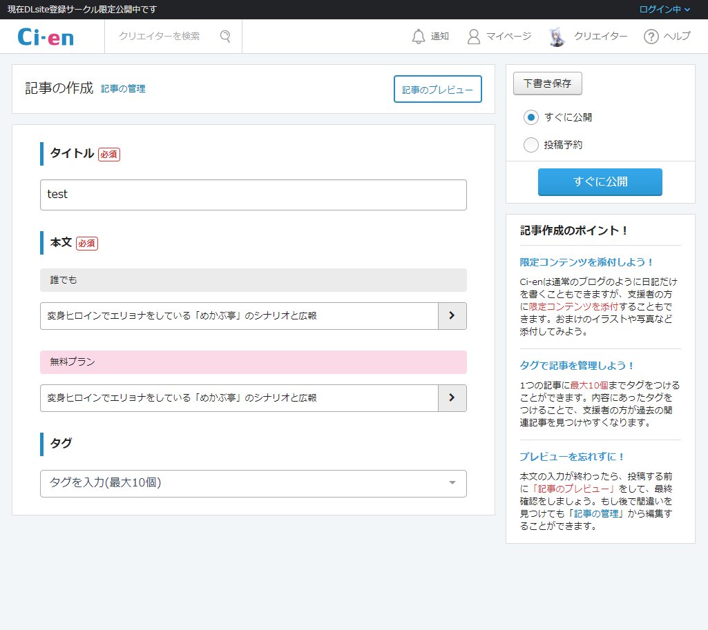Click the タグ section heading
The height and width of the screenshot is (630, 708).
tap(61, 443)
